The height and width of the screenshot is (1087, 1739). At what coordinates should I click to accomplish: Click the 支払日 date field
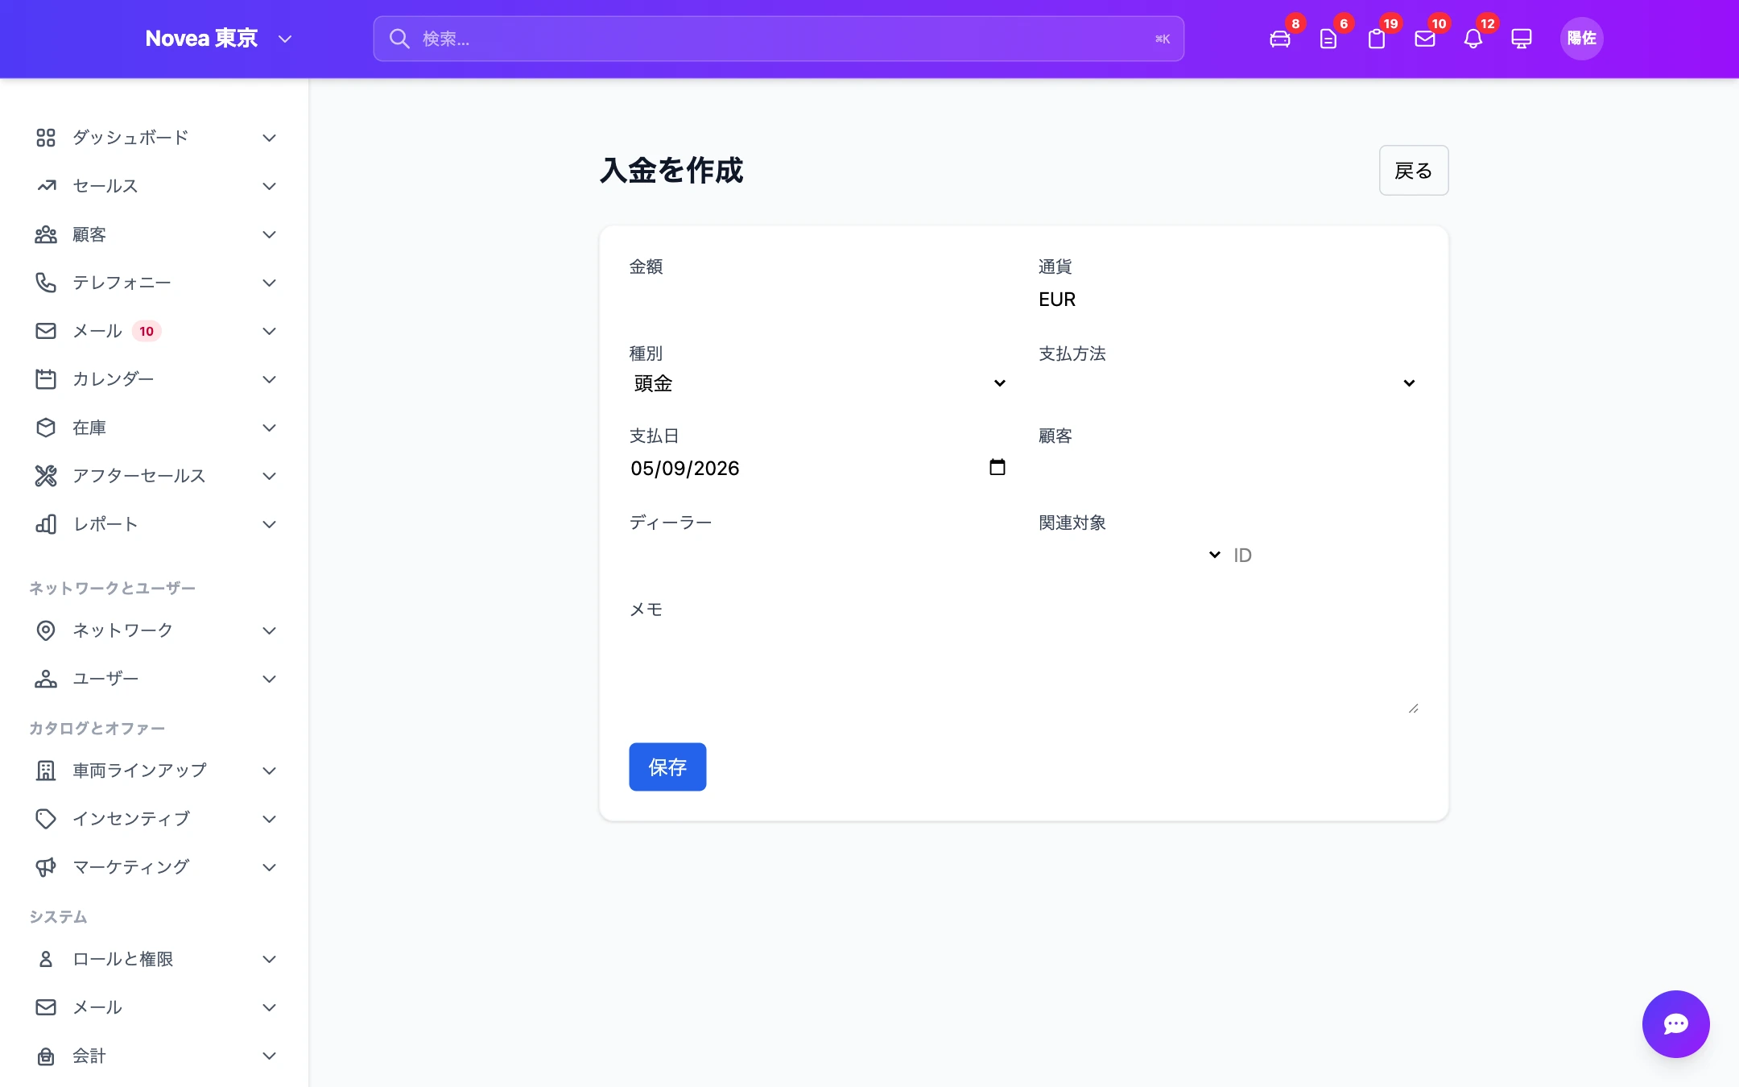pos(820,468)
